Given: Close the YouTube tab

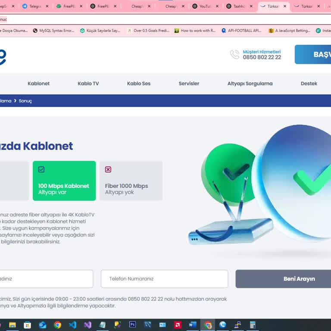Looking at the screenshot, I should (217, 6).
